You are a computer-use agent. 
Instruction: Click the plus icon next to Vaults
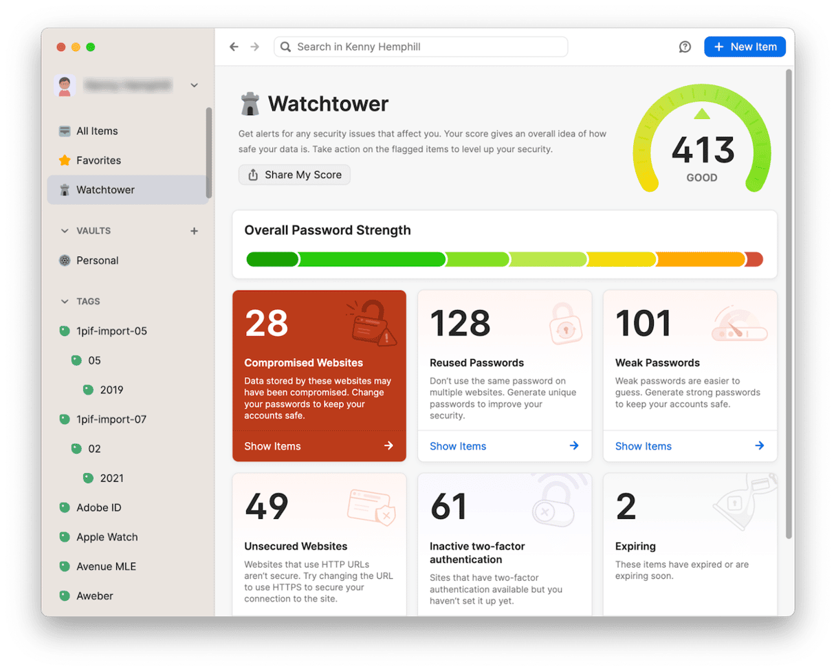(x=194, y=231)
